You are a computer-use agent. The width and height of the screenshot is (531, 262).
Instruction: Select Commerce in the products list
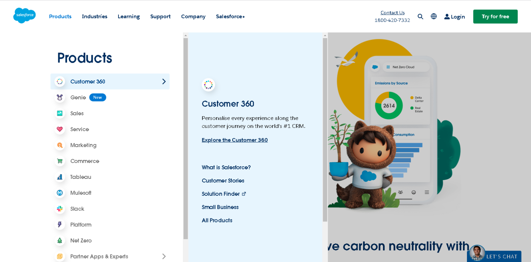(x=85, y=161)
